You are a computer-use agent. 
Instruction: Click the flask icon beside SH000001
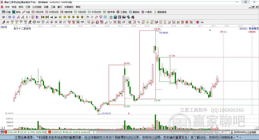point(232,132)
